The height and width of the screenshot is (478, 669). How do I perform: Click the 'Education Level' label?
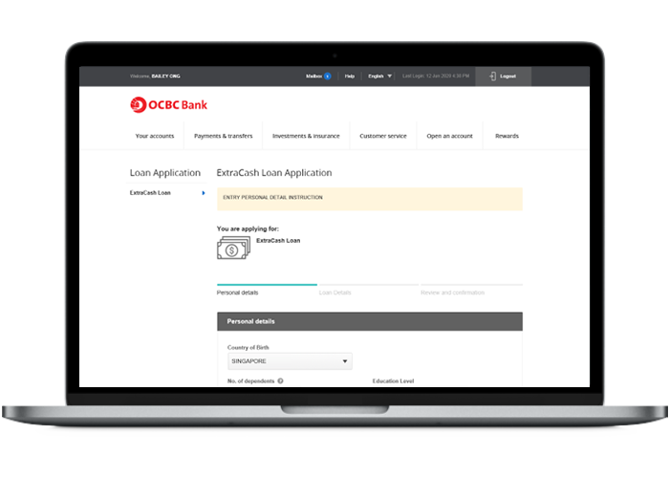pos(393,380)
